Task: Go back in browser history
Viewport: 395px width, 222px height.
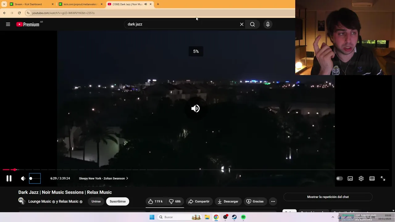Action: 4,13
